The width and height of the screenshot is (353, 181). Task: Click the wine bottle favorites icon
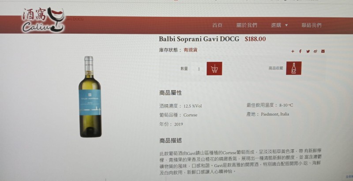coord(294,68)
